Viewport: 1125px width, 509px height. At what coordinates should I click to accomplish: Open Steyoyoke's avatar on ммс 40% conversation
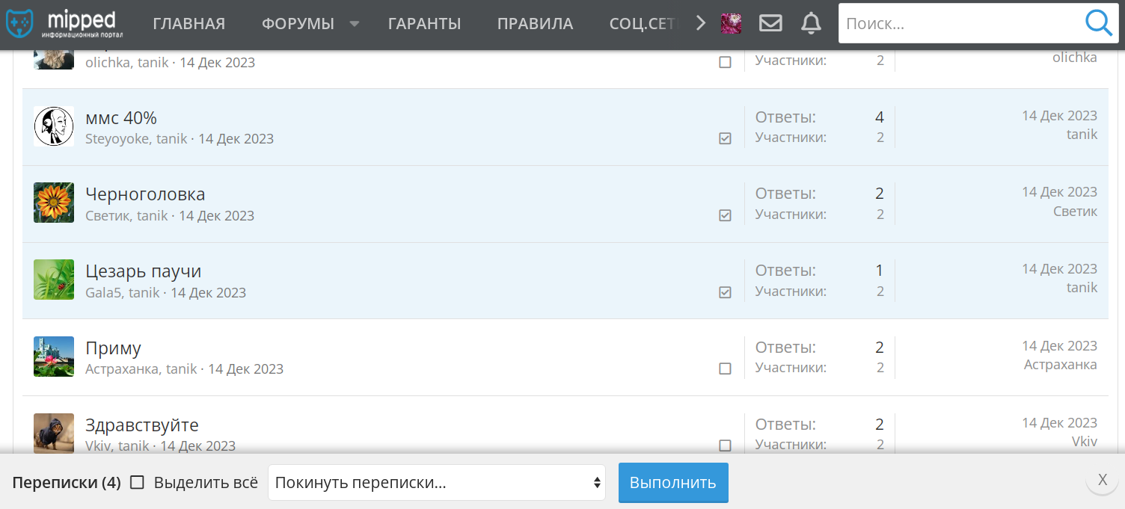tap(54, 126)
